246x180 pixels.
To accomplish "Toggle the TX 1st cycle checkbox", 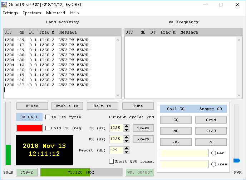I will (x=48, y=117).
